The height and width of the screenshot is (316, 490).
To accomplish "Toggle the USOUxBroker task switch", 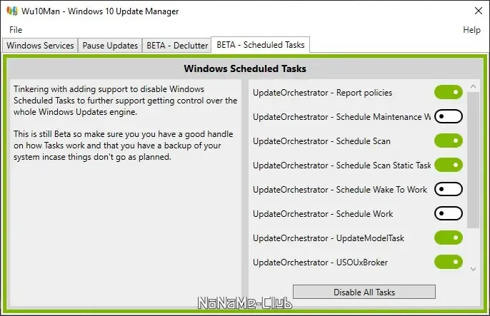I will (x=448, y=263).
